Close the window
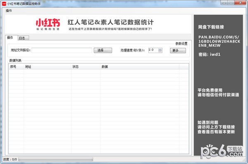This screenshot has width=248, height=164. click(240, 3)
